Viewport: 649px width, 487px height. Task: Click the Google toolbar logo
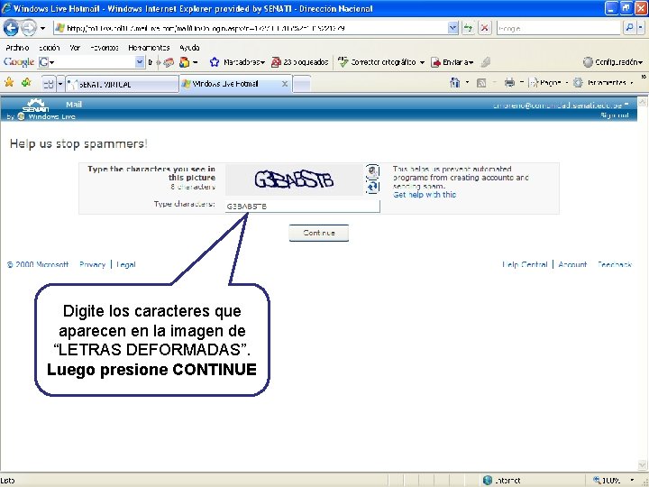click(x=19, y=62)
